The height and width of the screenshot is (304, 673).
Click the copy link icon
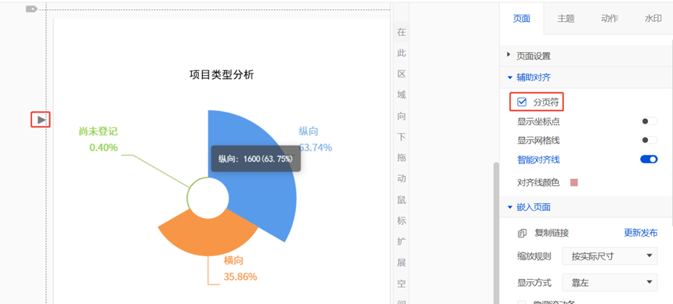[x=522, y=234]
